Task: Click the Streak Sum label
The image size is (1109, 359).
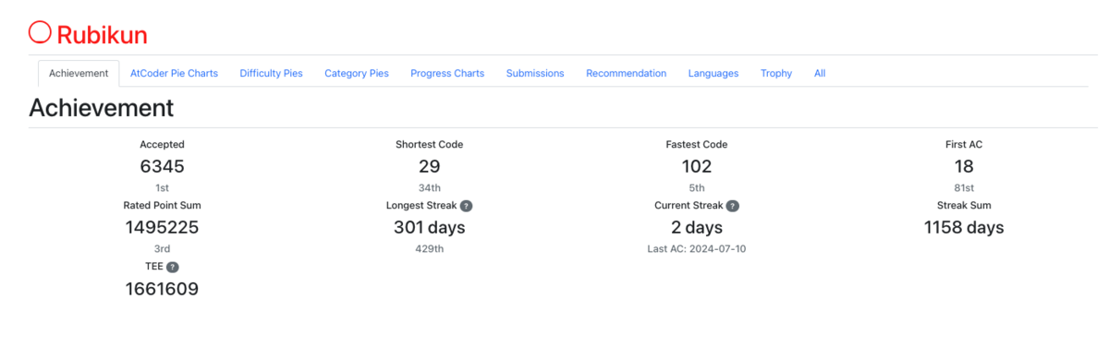Action: tap(964, 206)
